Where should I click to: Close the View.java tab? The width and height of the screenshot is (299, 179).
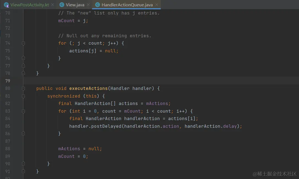[88, 5]
